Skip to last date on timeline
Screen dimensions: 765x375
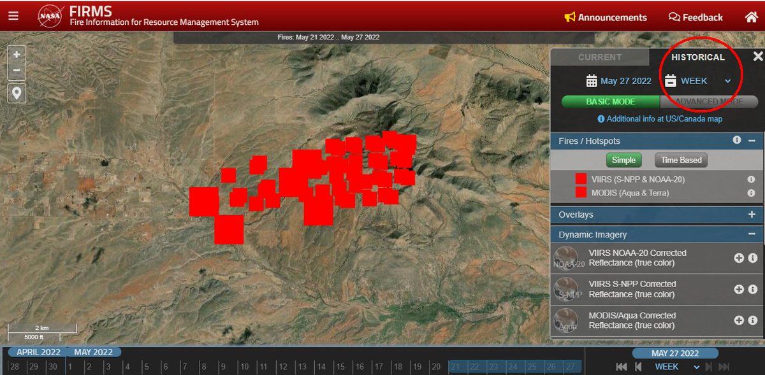click(x=724, y=367)
